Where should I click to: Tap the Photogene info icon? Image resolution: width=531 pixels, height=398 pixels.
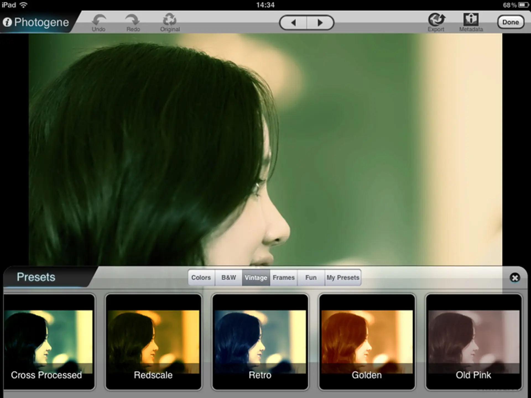click(7, 22)
